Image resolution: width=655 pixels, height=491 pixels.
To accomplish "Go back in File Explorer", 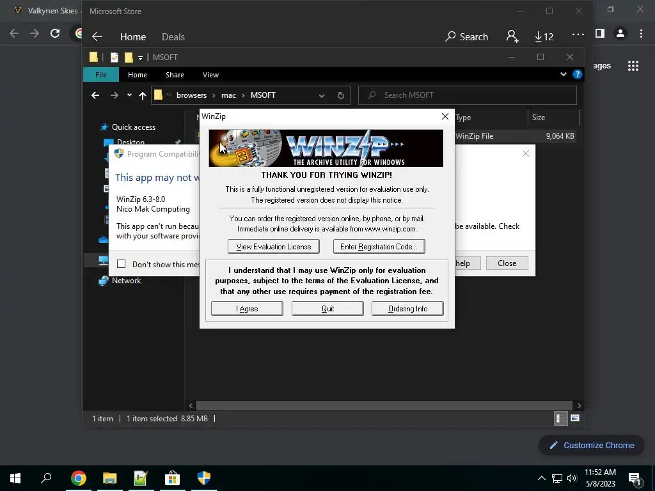I will tap(95, 95).
